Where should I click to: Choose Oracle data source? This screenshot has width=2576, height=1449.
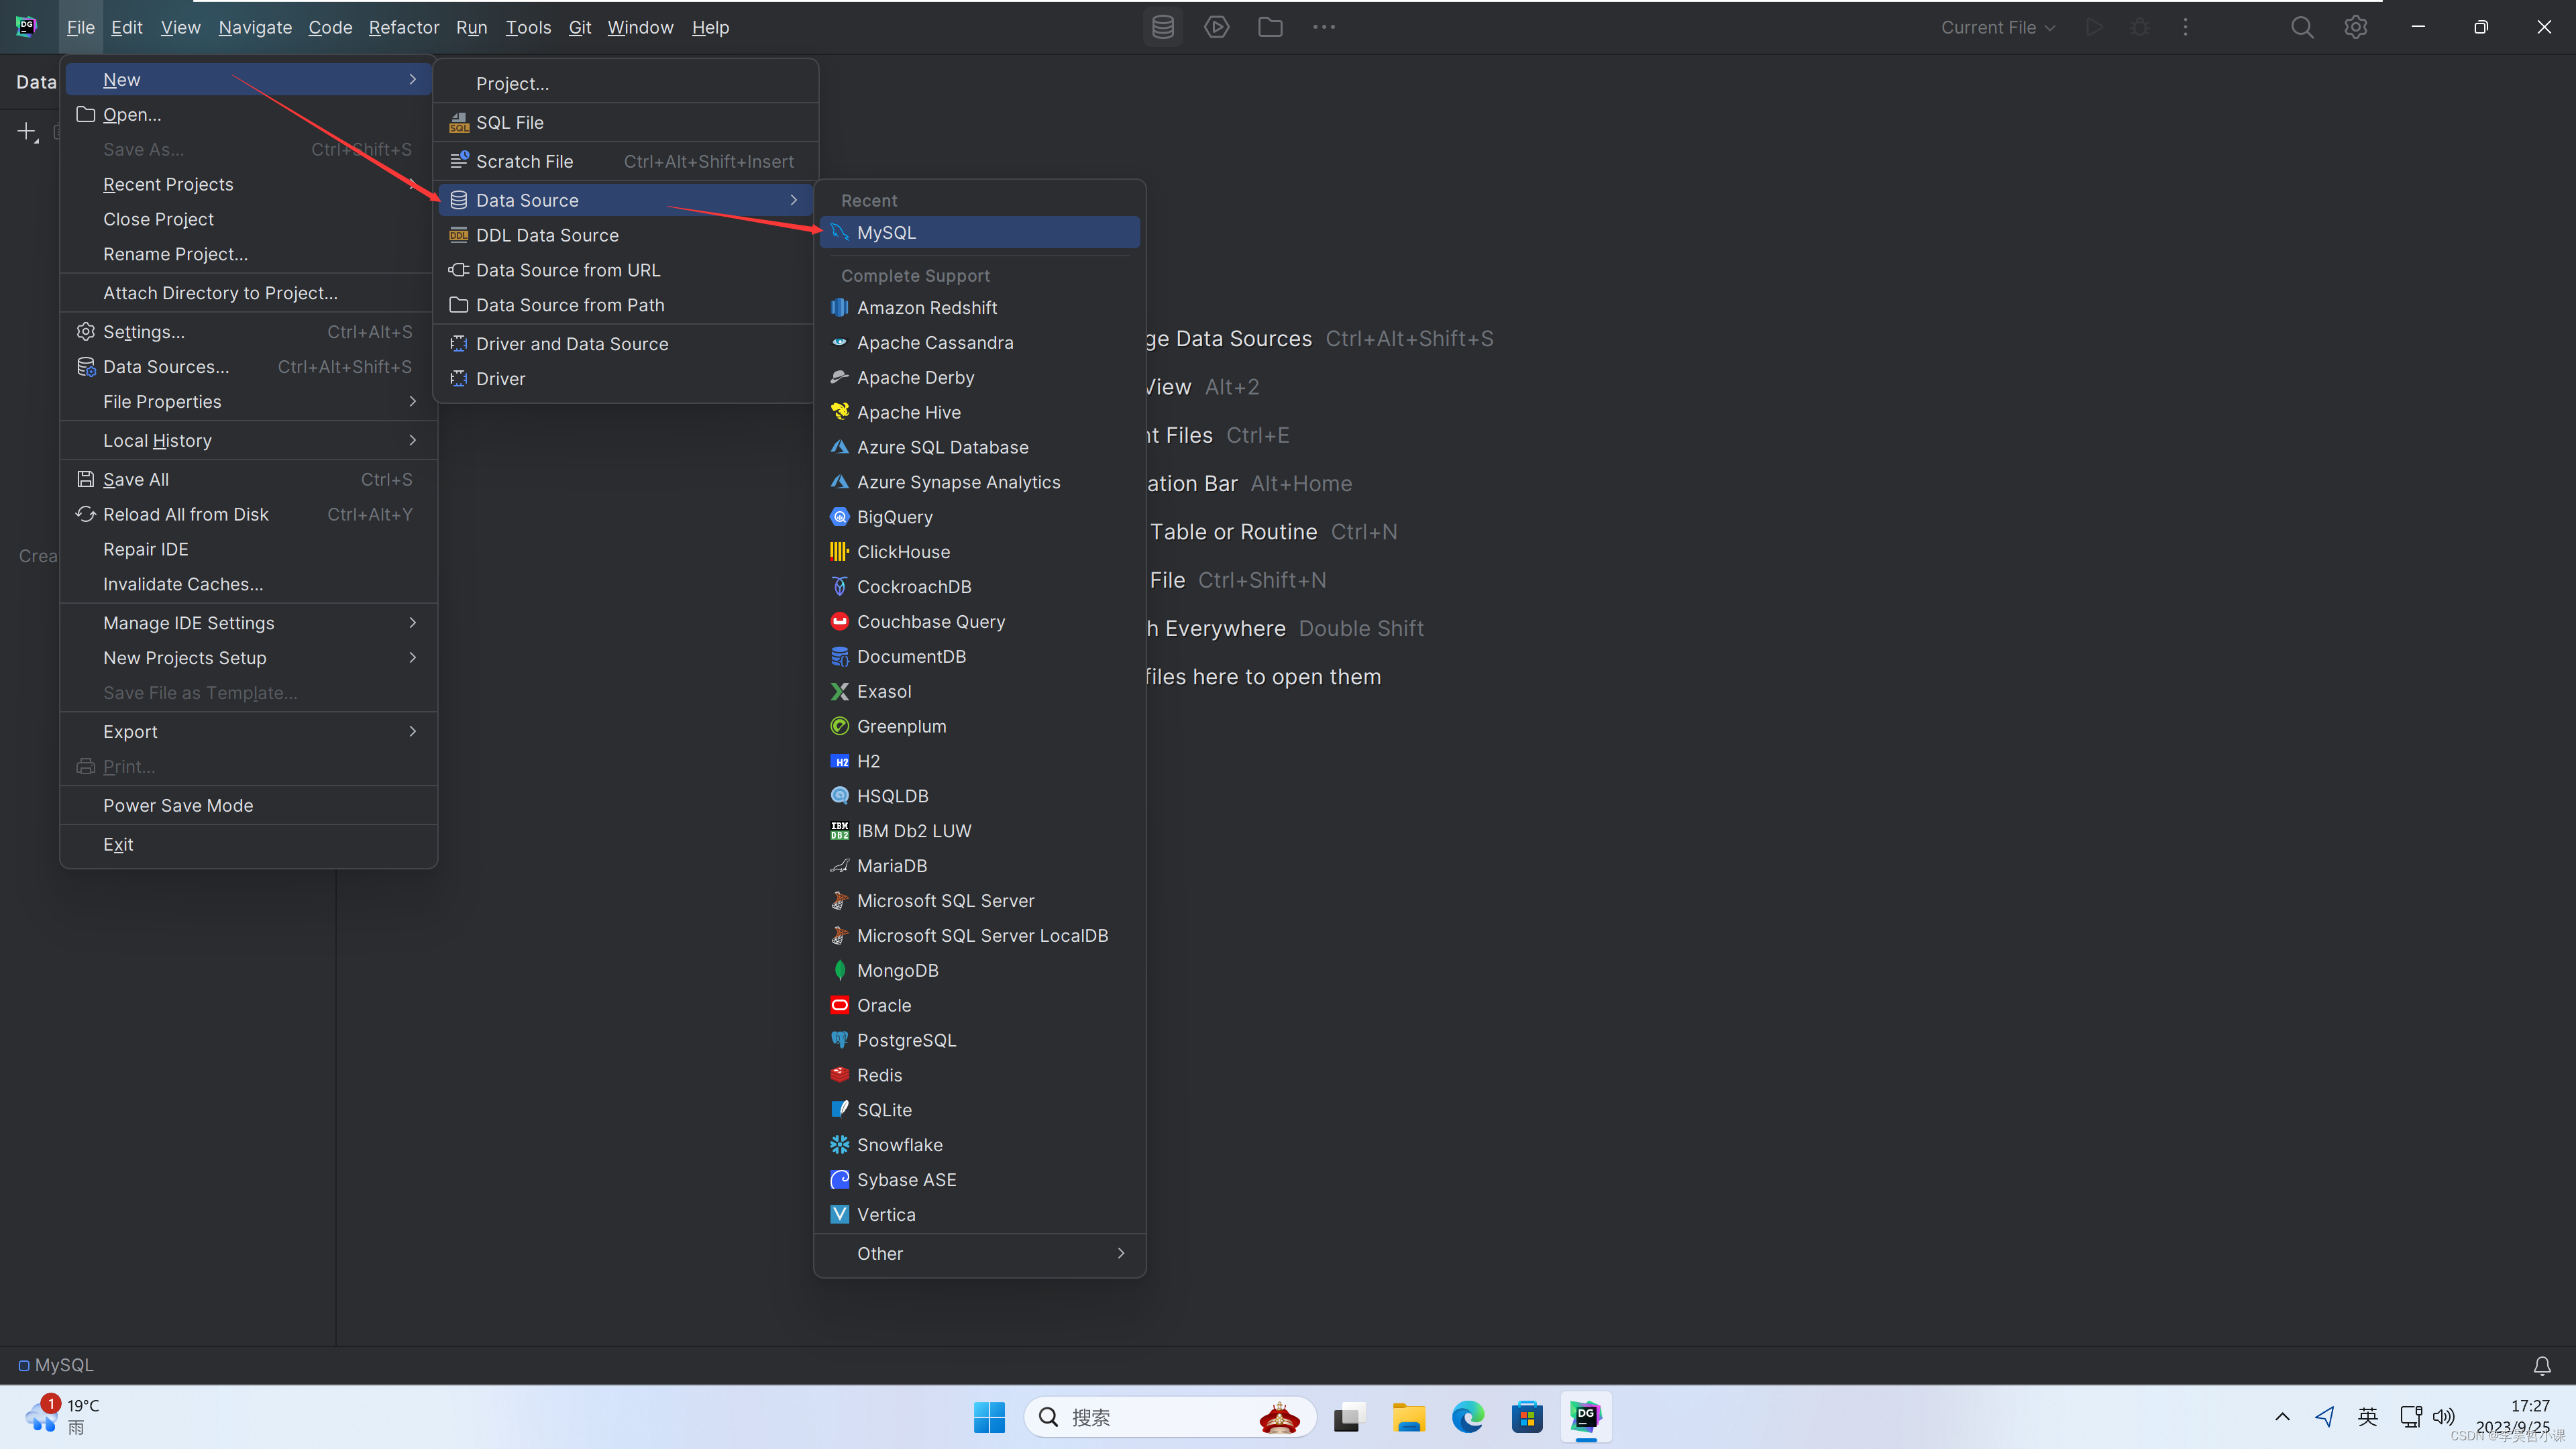[979, 1005]
